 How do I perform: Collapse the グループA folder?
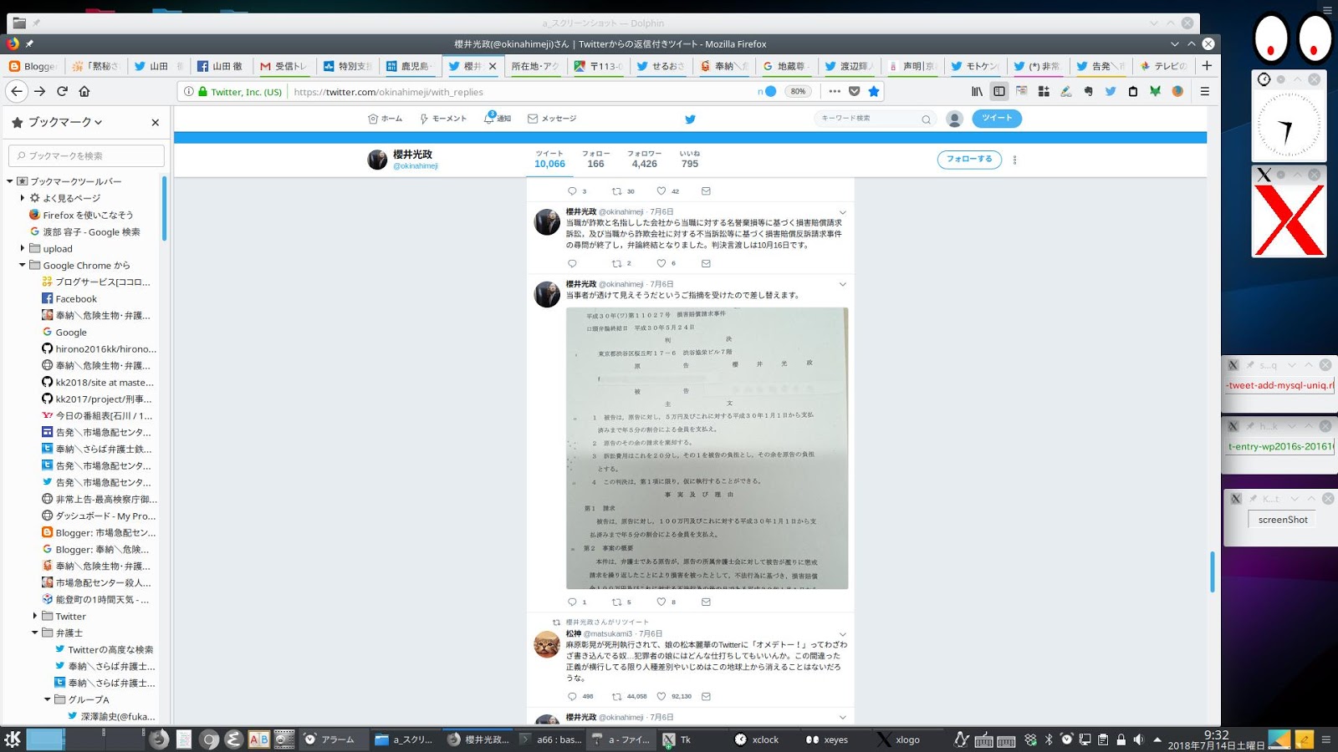click(x=48, y=699)
